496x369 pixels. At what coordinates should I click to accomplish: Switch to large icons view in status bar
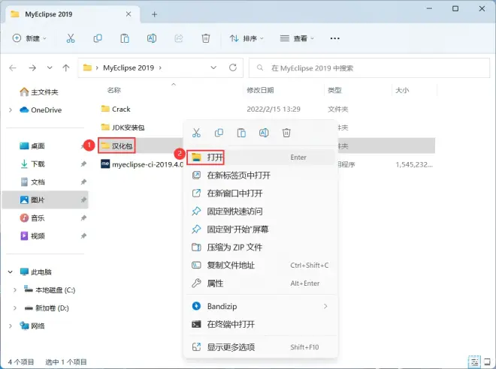pyautogui.click(x=488, y=361)
